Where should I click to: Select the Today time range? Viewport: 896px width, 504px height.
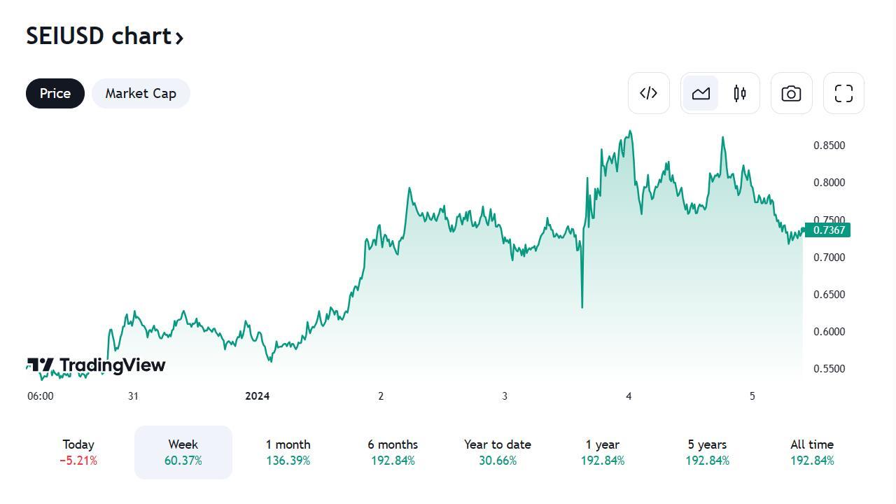pos(78,452)
